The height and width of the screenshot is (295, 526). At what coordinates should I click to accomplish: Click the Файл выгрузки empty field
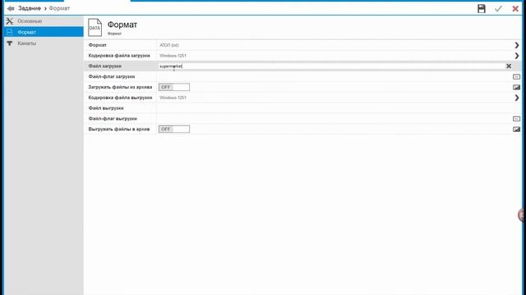[338, 108]
